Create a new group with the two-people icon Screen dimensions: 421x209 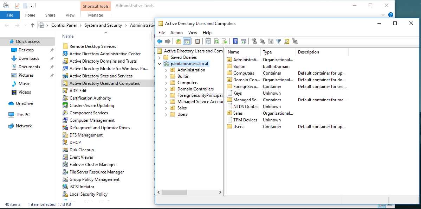(262, 42)
